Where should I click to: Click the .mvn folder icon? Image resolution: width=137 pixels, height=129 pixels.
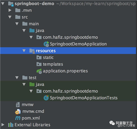click(x=18, y=10)
